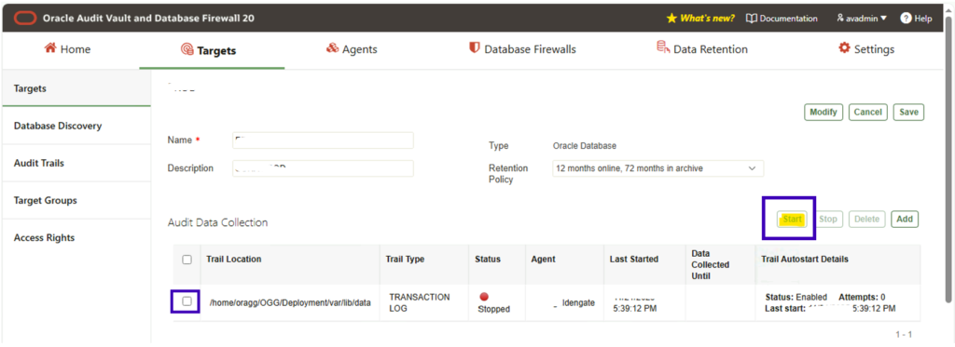Click the Oracle logo icon
The image size is (955, 347).
coord(25,19)
